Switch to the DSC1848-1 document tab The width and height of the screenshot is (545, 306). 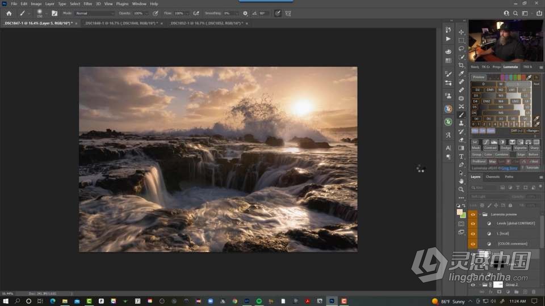[121, 23]
